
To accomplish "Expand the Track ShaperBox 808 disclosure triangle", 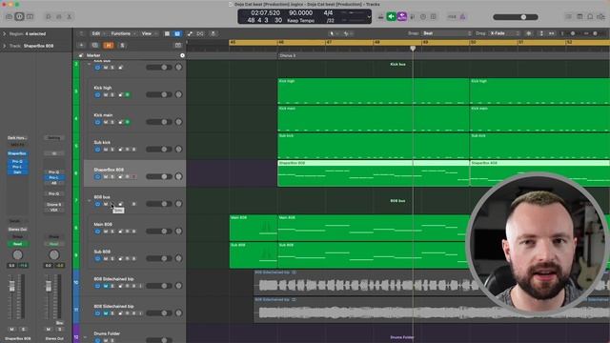I will point(5,46).
